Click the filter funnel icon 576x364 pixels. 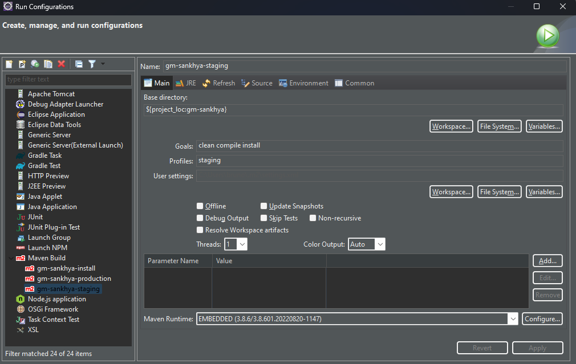pyautogui.click(x=92, y=64)
